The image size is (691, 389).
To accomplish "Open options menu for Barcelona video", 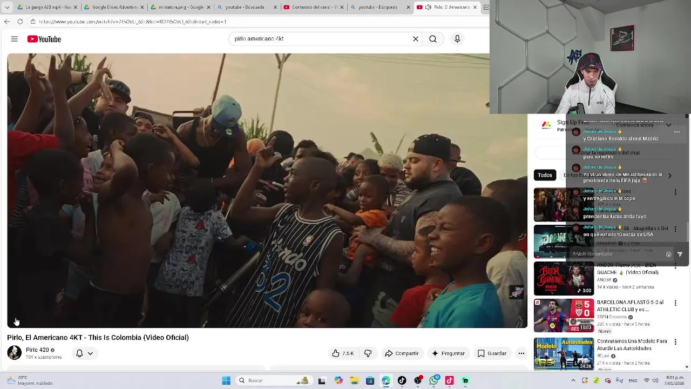I will 675,304.
